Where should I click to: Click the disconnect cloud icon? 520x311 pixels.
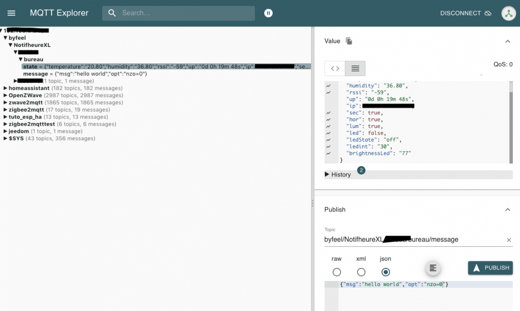pos(488,13)
